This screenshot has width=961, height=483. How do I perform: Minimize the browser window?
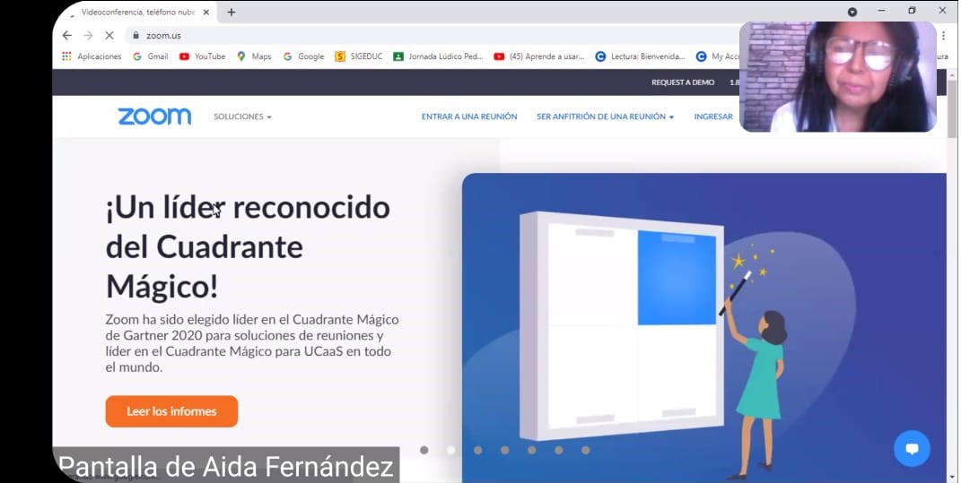pos(882,11)
